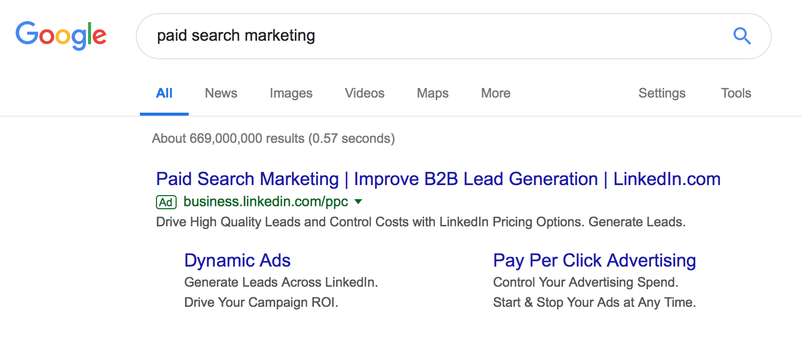The height and width of the screenshot is (340, 802).
Task: Expand the More search categories menu
Action: [x=496, y=93]
